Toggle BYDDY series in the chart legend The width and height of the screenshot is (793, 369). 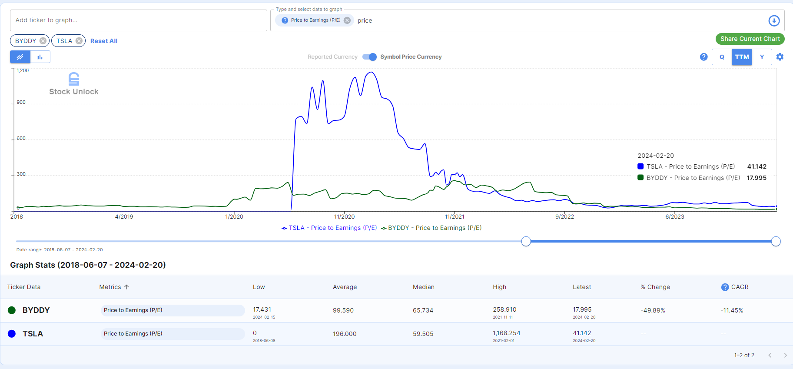tap(431, 228)
